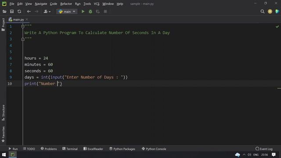
Task: Open the View menu
Action: [x=29, y=4]
